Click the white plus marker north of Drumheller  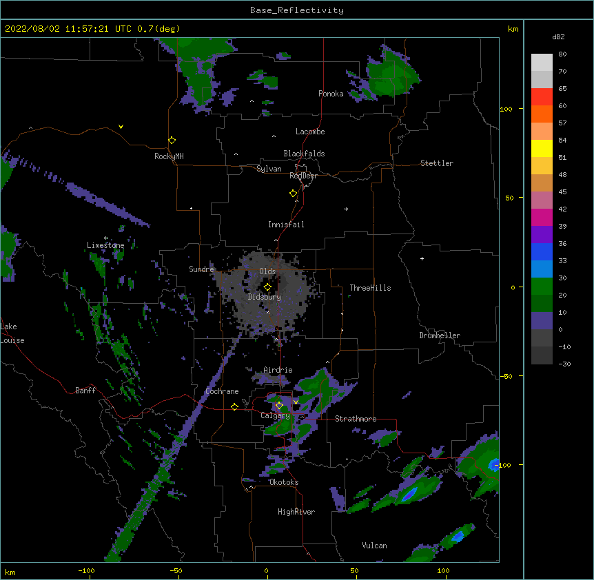(x=422, y=258)
